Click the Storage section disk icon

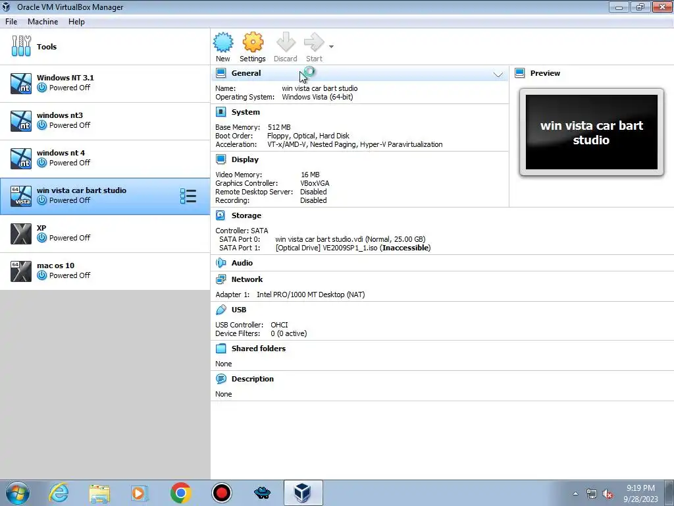[220, 215]
